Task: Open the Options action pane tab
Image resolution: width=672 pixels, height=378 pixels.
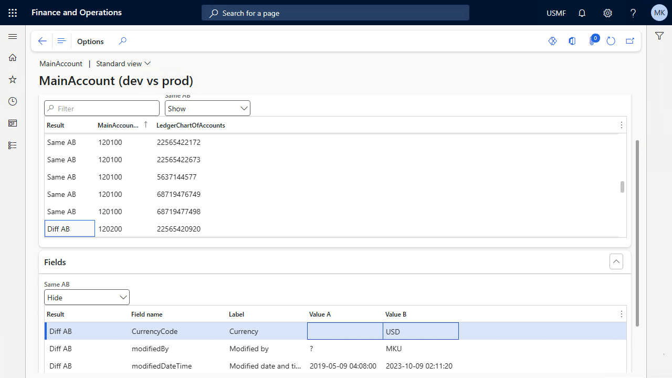Action: 90,41
